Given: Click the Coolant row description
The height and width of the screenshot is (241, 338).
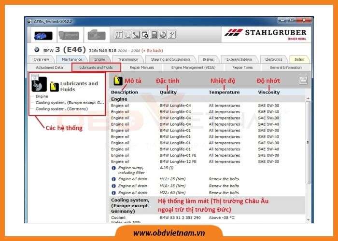Looking at the screenshot, I should click(118, 218).
